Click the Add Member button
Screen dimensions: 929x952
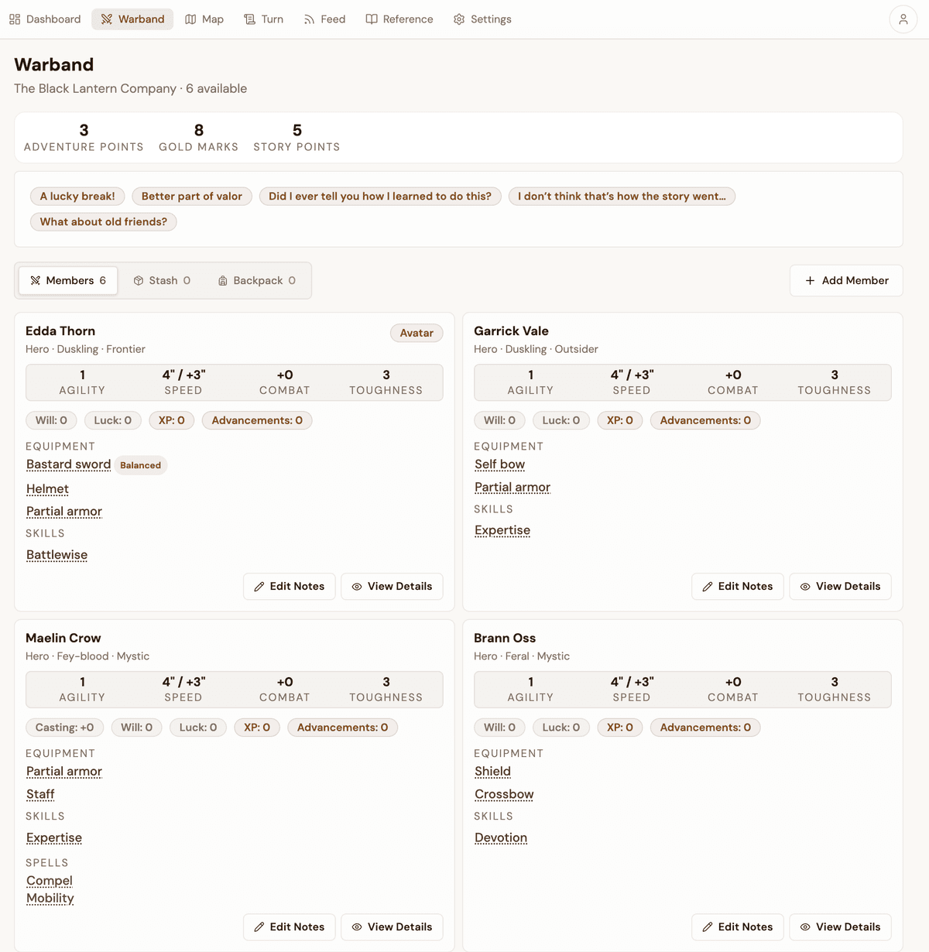(x=846, y=281)
